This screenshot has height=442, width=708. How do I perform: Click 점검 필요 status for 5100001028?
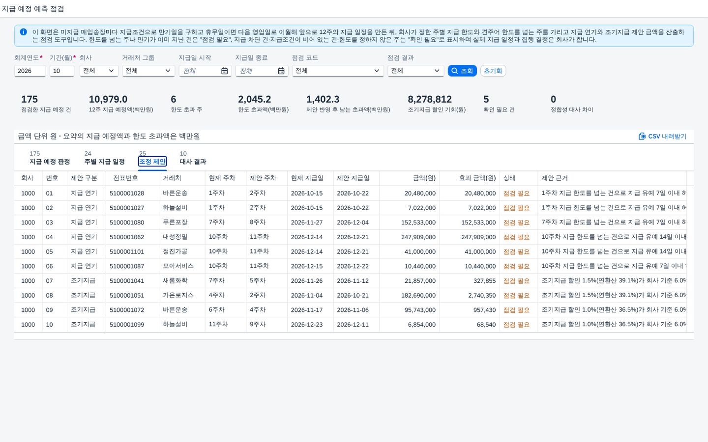516,193
